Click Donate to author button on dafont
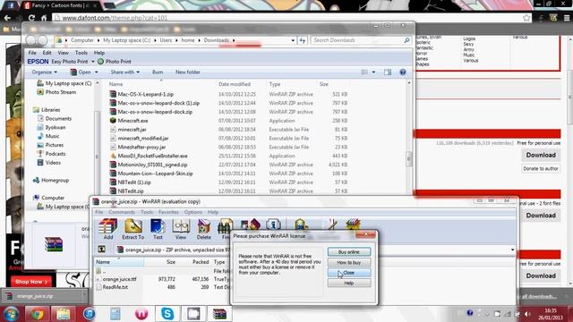The height and width of the screenshot is (322, 573). coord(541,169)
